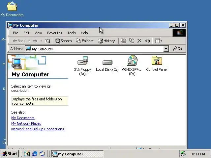Expand the Back history dropdown arrow
The width and height of the screenshot is (211, 158).
pyautogui.click(x=29, y=41)
